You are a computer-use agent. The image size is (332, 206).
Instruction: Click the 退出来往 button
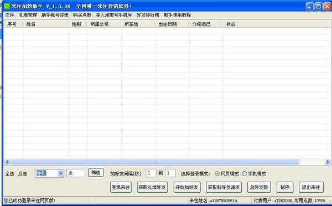(x=311, y=187)
